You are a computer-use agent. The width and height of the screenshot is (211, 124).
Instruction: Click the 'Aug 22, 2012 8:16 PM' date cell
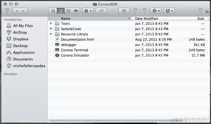[153, 39]
